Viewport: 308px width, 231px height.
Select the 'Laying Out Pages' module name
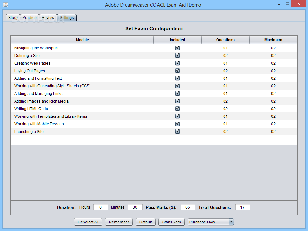point(30,71)
